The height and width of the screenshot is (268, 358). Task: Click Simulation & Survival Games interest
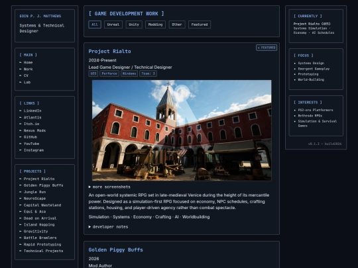[318, 123]
